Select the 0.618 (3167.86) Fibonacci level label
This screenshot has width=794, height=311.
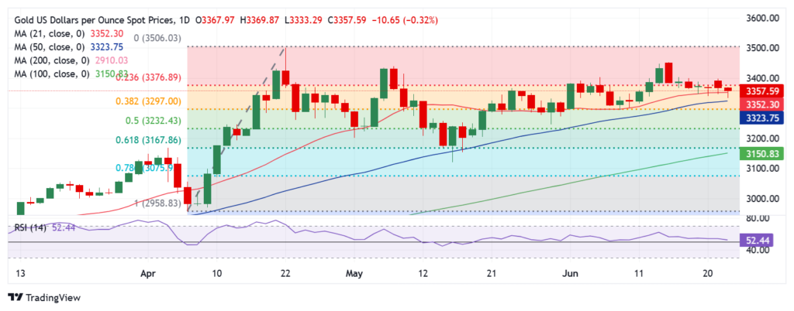151,140
